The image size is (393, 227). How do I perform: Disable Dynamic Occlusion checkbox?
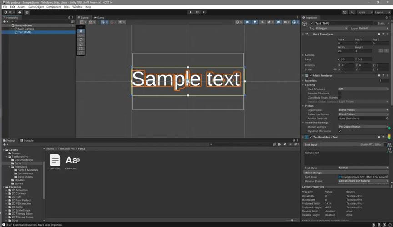[x=340, y=131]
